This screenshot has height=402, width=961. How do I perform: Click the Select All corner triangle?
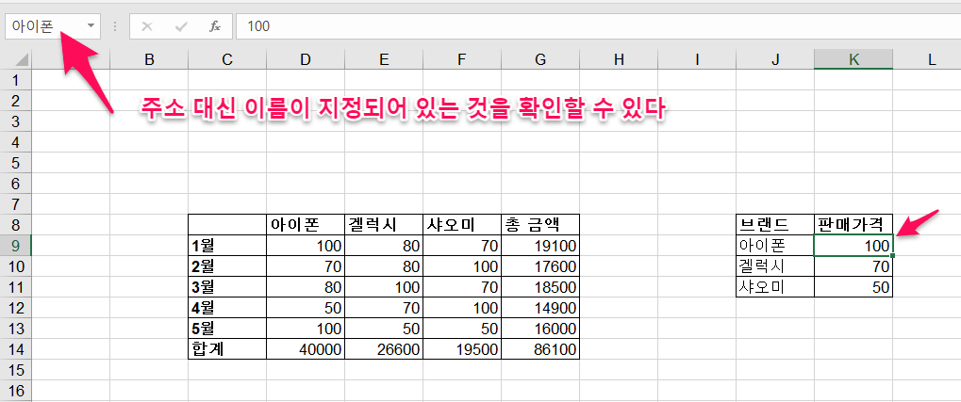[22, 59]
